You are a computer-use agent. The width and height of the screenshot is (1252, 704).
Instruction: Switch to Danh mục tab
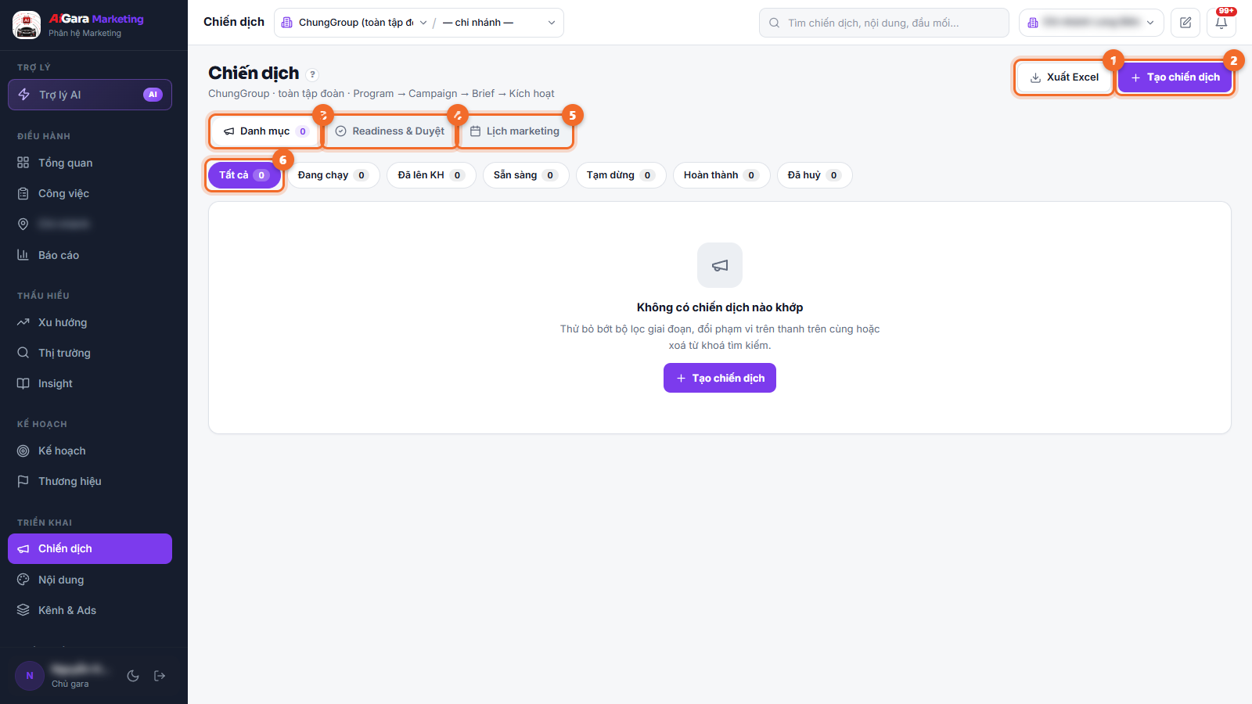(x=265, y=131)
